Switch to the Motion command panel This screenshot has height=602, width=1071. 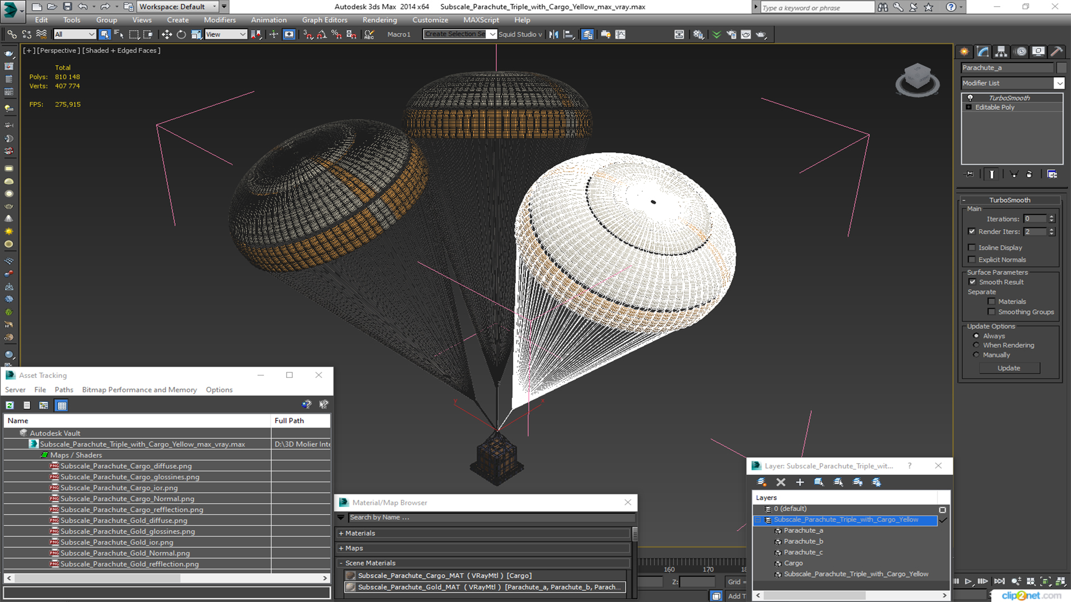pos(1021,52)
